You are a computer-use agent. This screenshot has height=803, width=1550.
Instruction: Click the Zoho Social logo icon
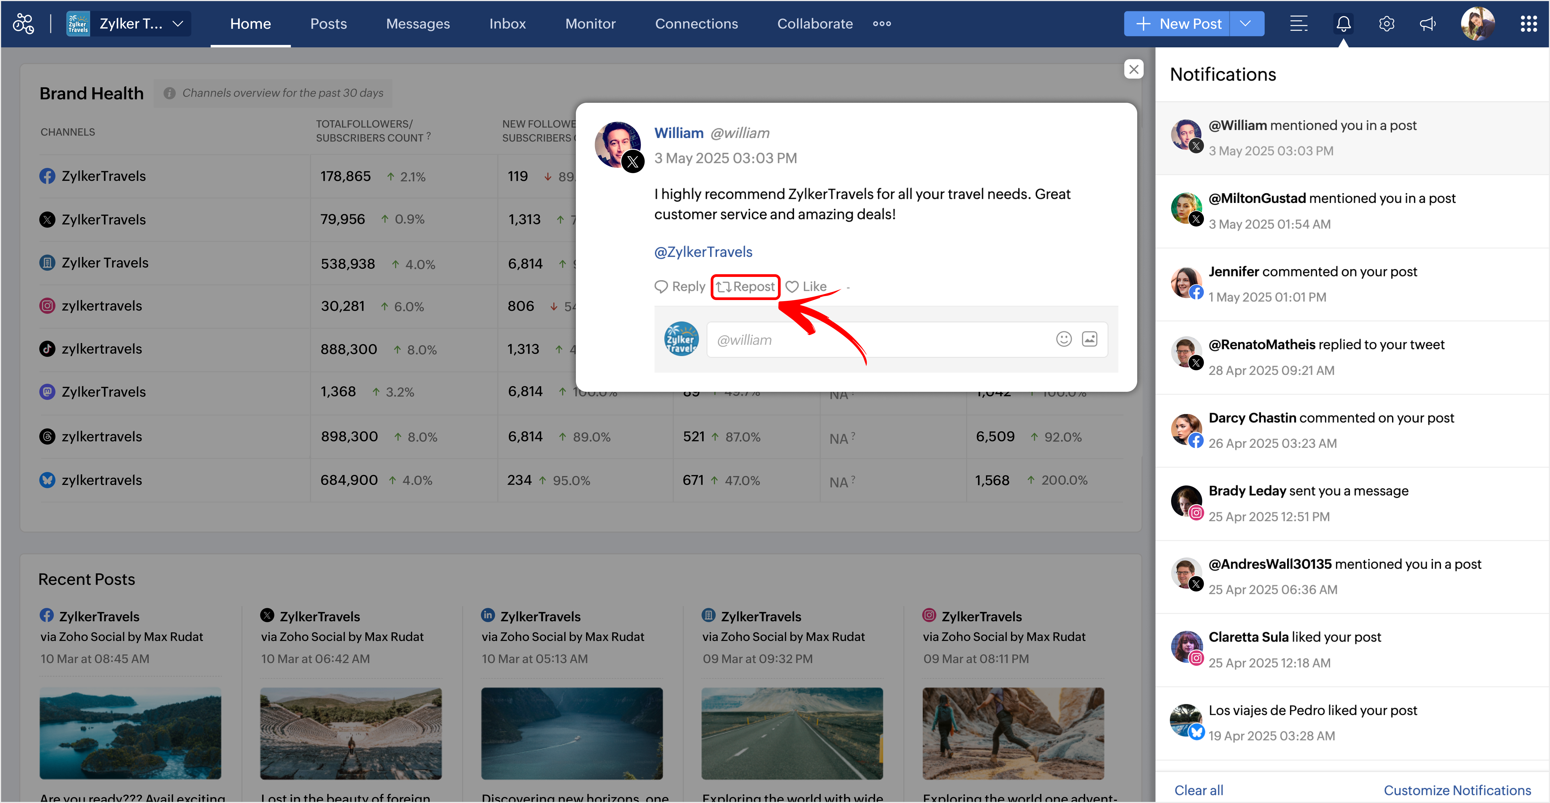[23, 24]
